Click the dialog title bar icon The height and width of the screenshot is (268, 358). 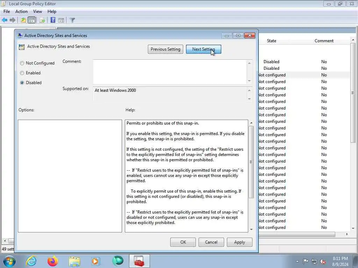point(20,35)
